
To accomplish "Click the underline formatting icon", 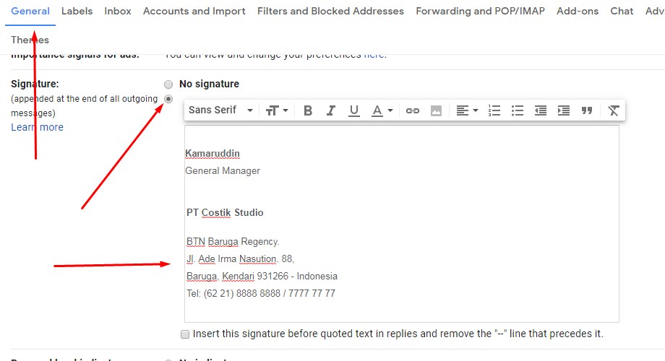I will coord(353,110).
